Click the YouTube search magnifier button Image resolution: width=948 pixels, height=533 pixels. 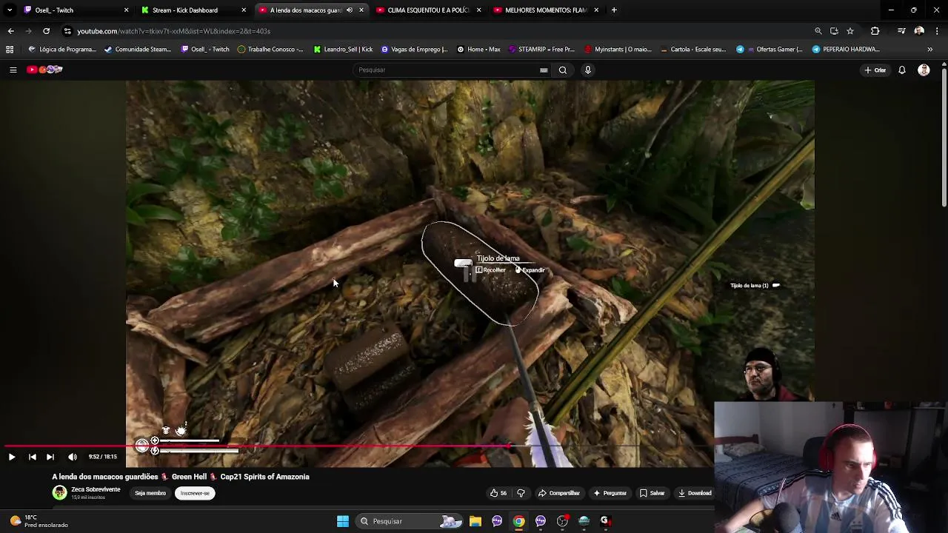click(563, 70)
